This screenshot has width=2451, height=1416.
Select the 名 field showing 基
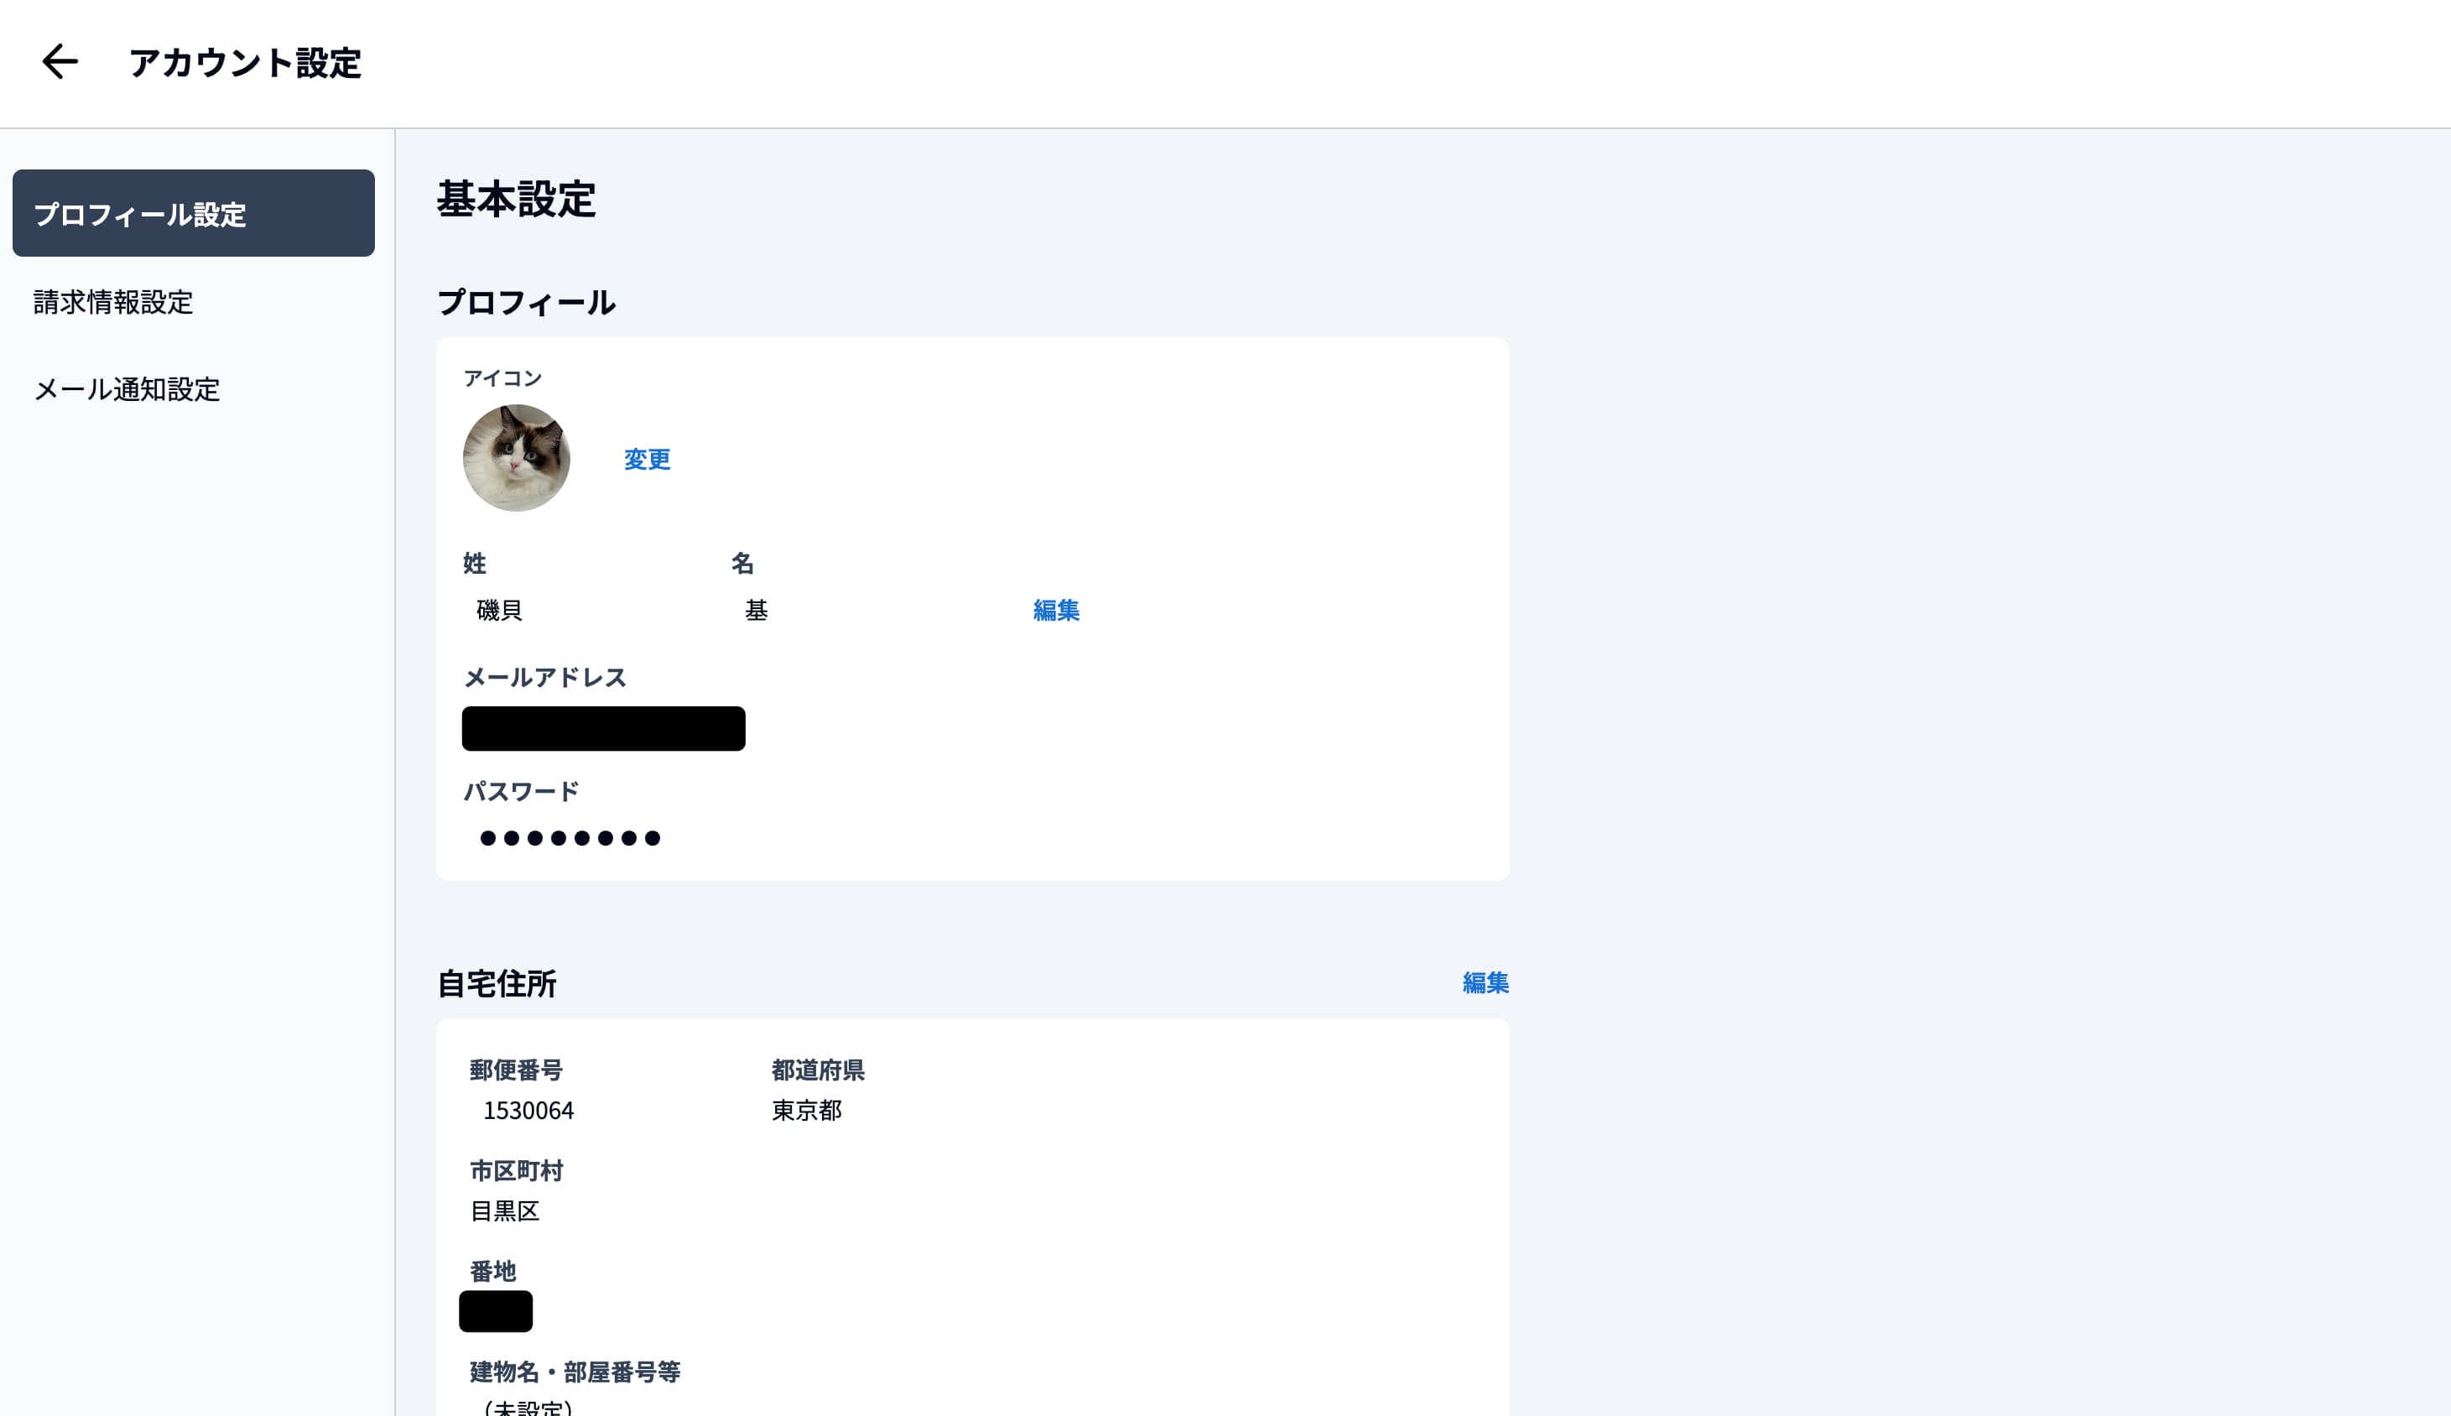pyautogui.click(x=757, y=610)
